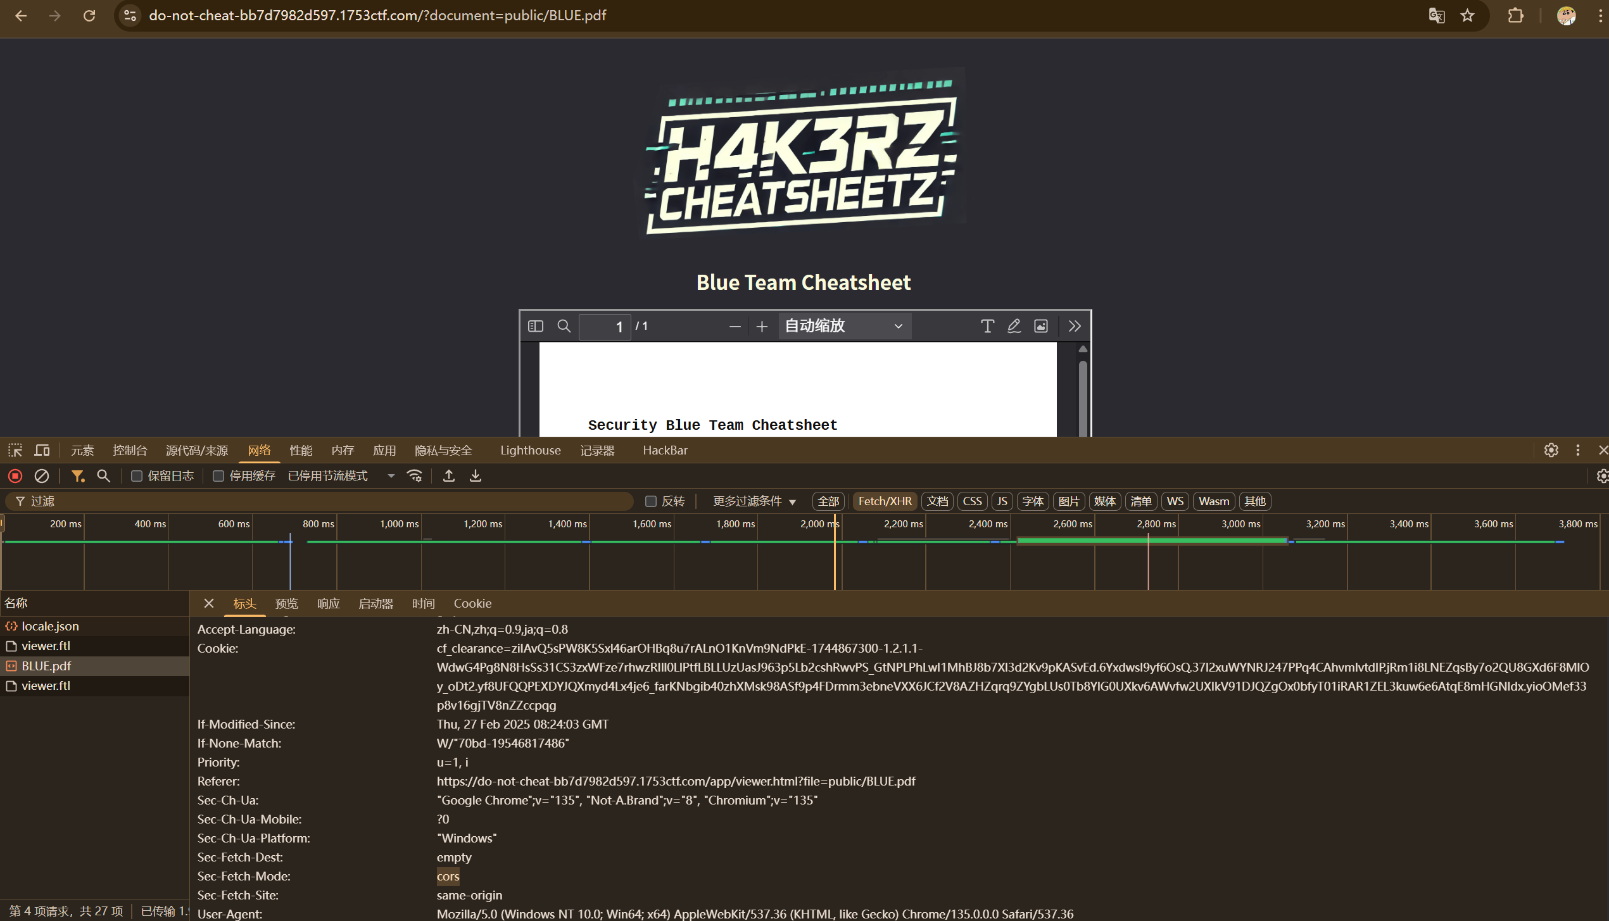
Task: Toggle DevTools device toolbar
Action: (42, 450)
